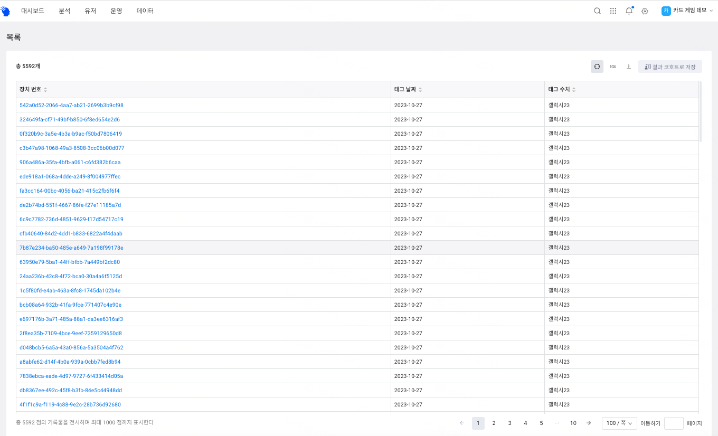
Task: Sort by the 태그 날짜 column
Action: 420,90
